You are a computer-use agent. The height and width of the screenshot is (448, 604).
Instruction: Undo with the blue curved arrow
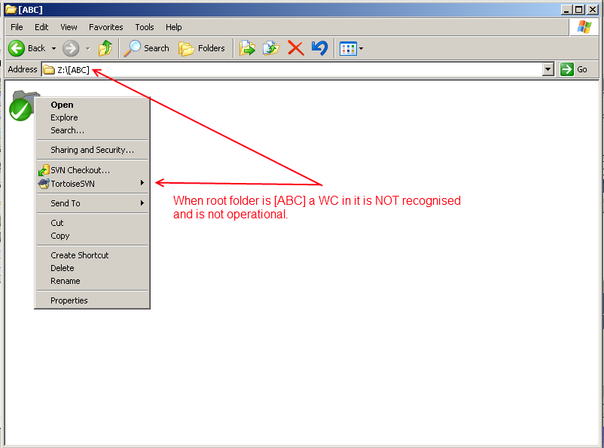[319, 48]
